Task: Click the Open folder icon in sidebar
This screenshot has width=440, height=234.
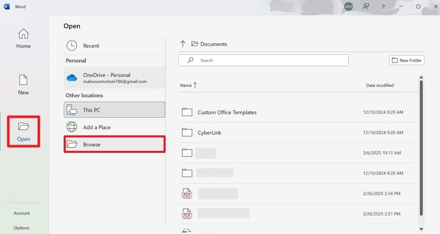Action: pos(23,127)
